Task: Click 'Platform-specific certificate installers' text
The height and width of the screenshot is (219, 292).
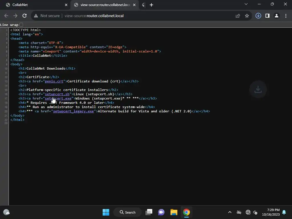Action: (x=67, y=90)
